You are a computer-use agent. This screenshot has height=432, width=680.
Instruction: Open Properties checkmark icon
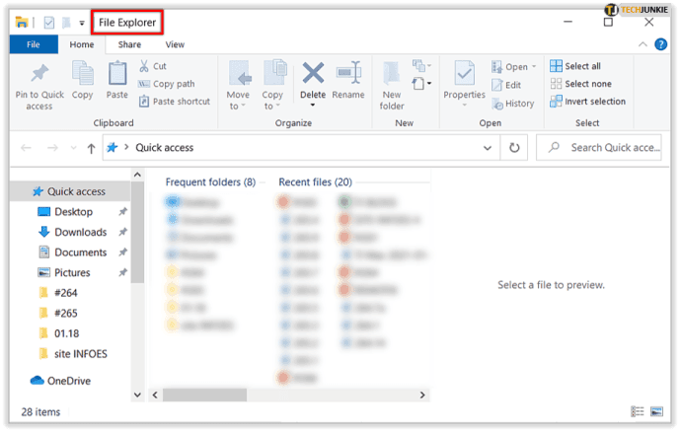click(464, 73)
